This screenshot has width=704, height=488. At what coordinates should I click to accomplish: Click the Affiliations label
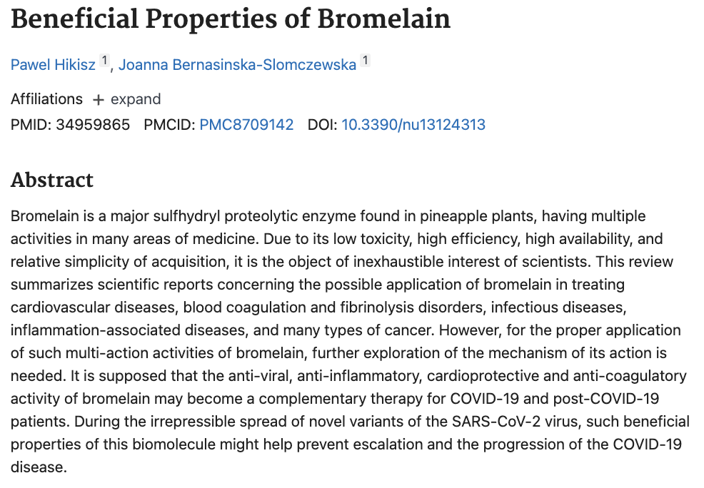(x=46, y=99)
